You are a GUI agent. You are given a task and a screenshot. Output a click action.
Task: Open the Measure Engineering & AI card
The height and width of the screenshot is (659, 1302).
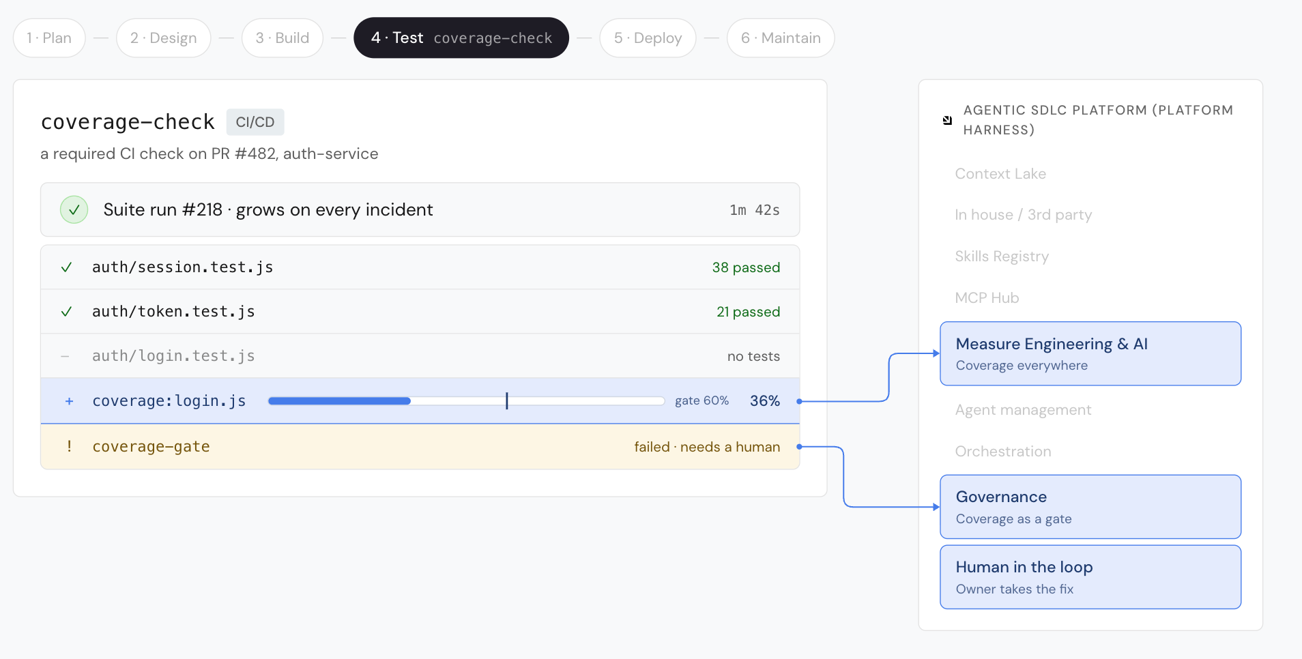click(1090, 353)
